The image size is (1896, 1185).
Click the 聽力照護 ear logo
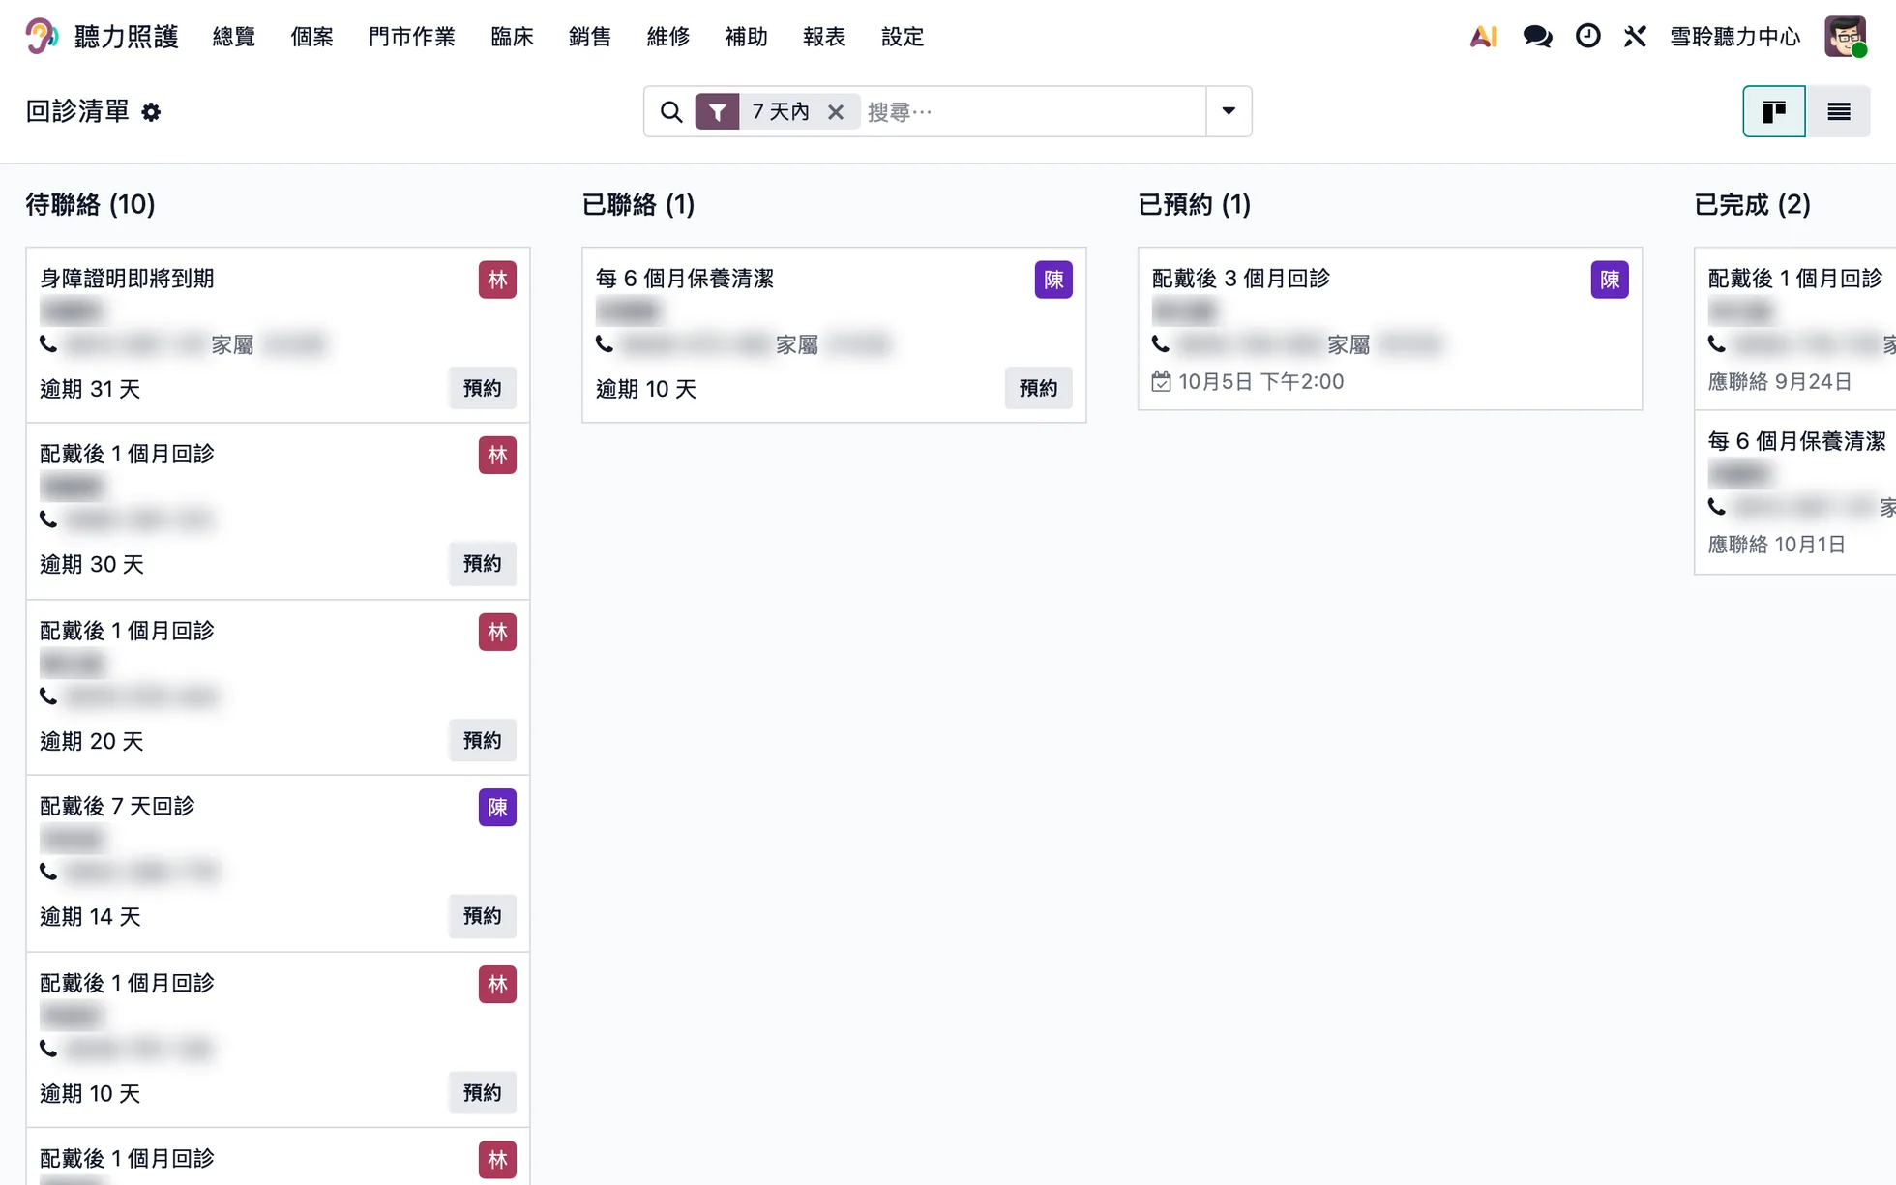point(42,37)
